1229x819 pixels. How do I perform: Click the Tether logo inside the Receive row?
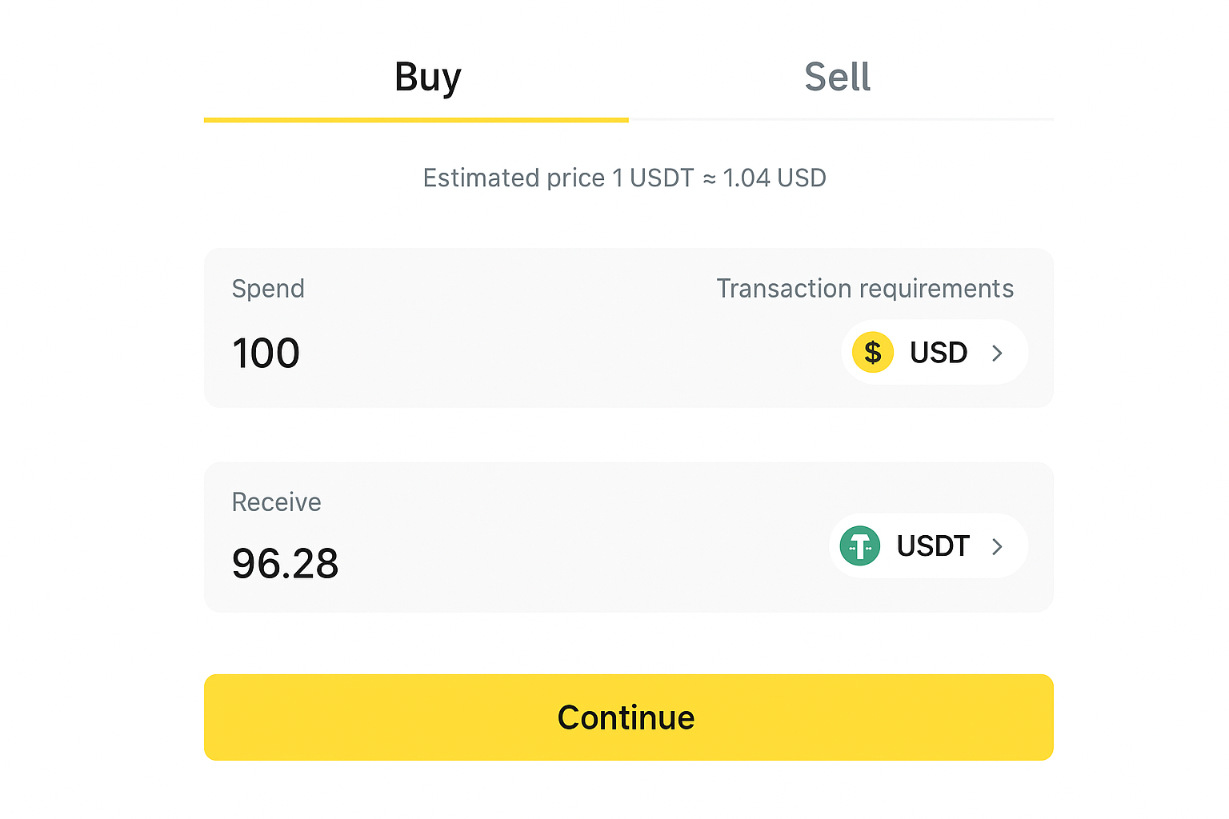[859, 545]
